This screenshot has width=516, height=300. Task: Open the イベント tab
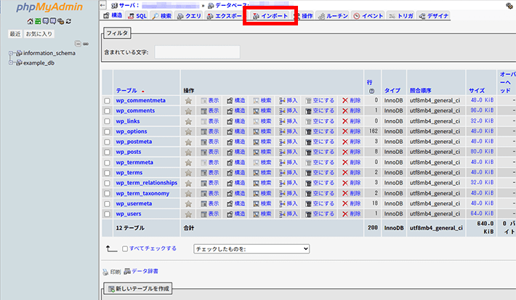point(368,16)
